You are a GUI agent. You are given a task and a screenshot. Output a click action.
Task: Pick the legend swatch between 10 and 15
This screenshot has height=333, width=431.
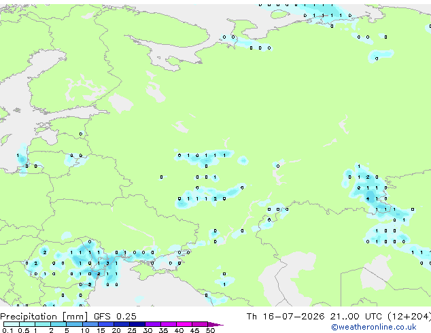click(90, 324)
